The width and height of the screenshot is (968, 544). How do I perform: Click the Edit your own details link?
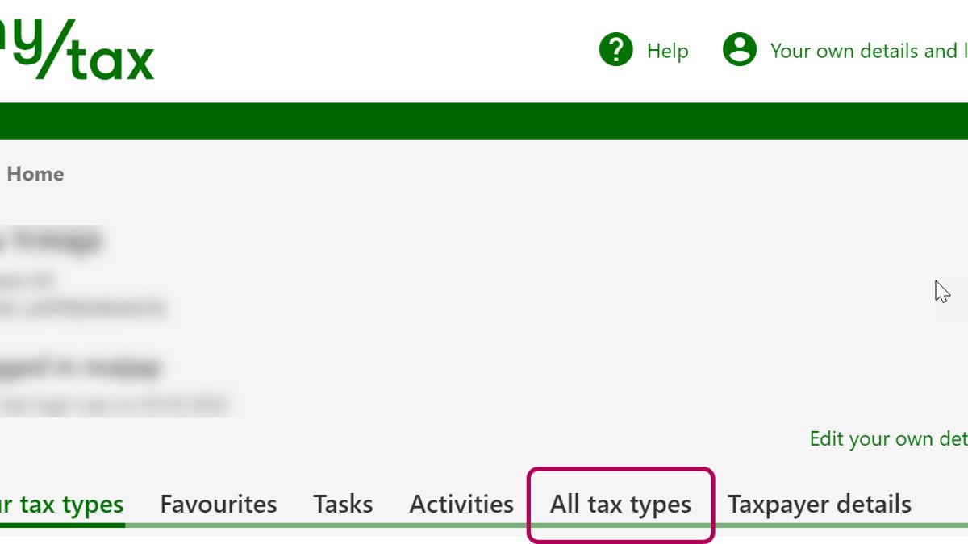pyautogui.click(x=888, y=438)
